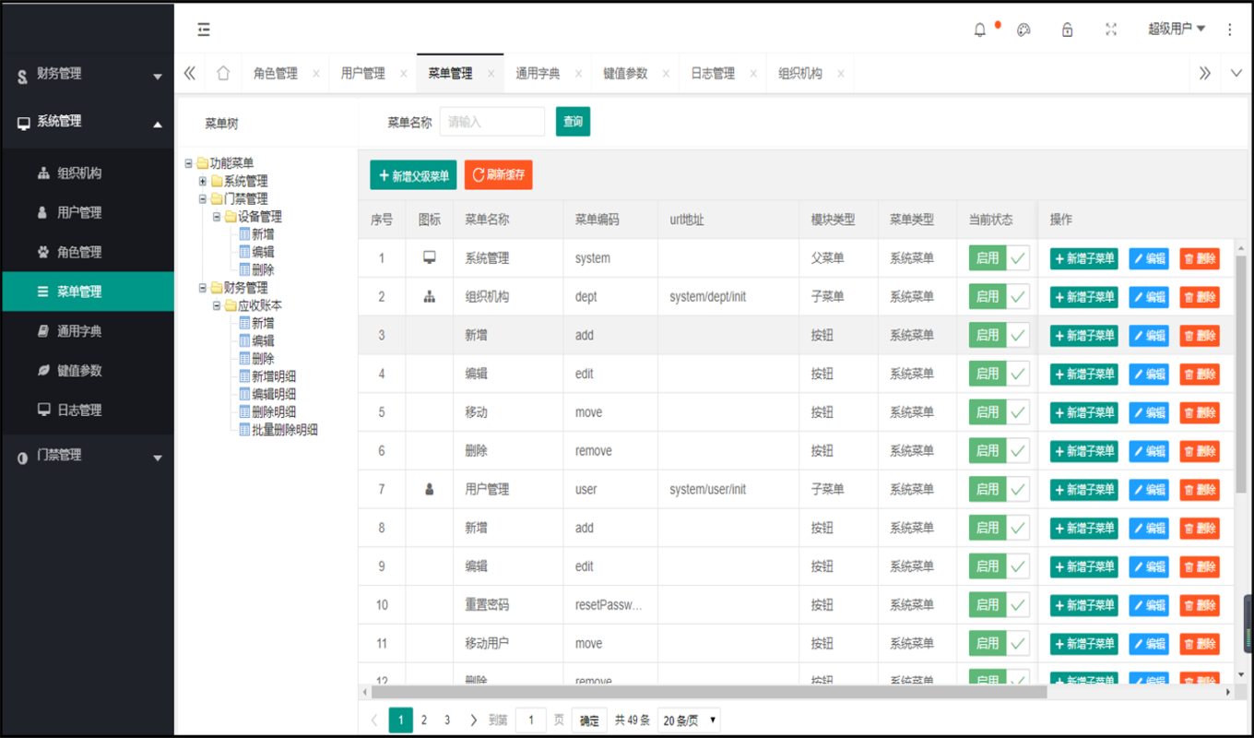Image resolution: width=1254 pixels, height=738 pixels.
Task: Open the 超级用户 account dropdown
Action: (x=1177, y=29)
